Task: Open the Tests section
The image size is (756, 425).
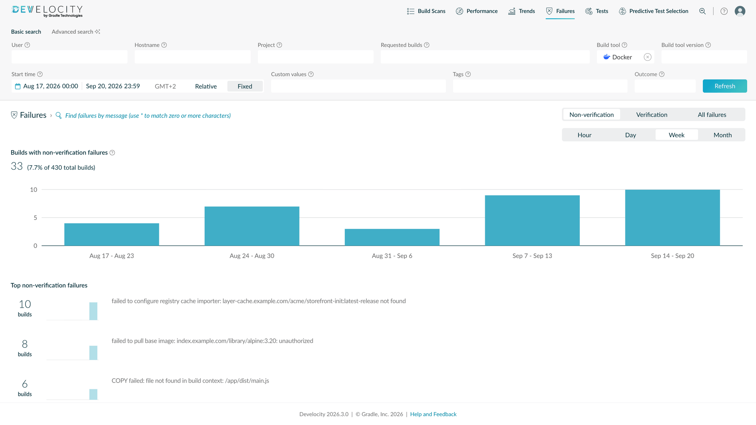Action: click(x=597, y=11)
